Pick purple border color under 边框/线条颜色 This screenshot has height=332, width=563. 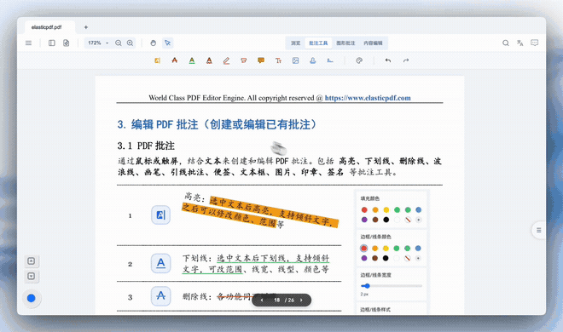click(364, 258)
